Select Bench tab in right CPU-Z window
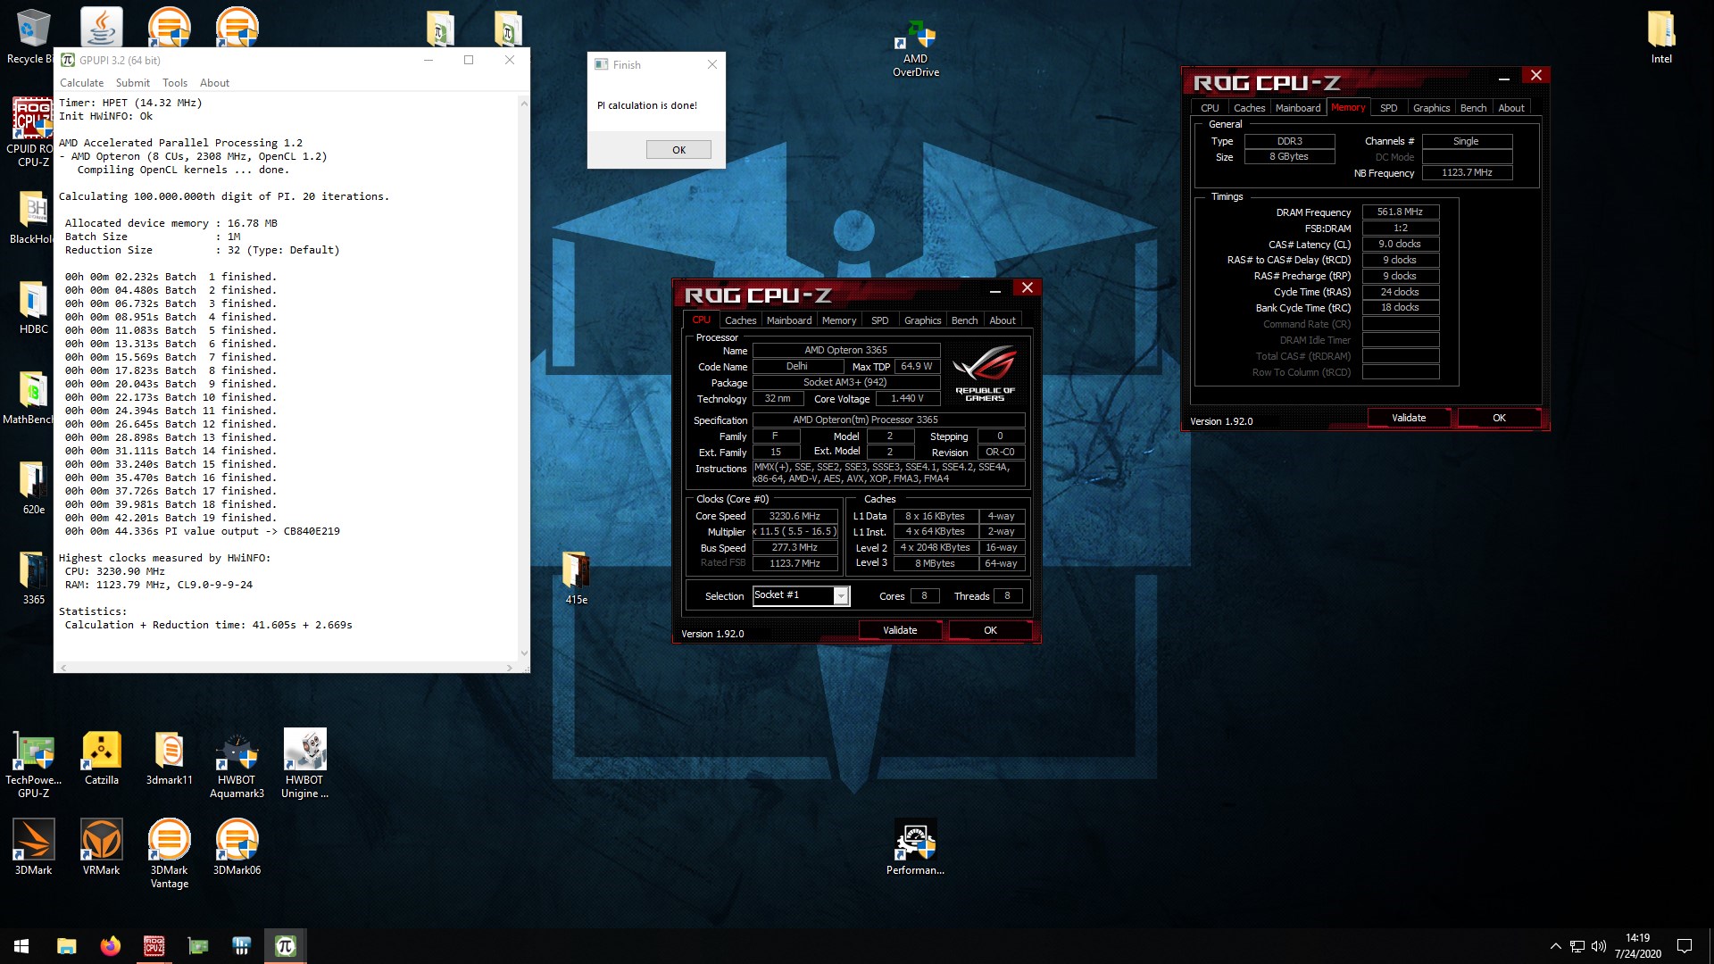The image size is (1714, 964). (1473, 108)
